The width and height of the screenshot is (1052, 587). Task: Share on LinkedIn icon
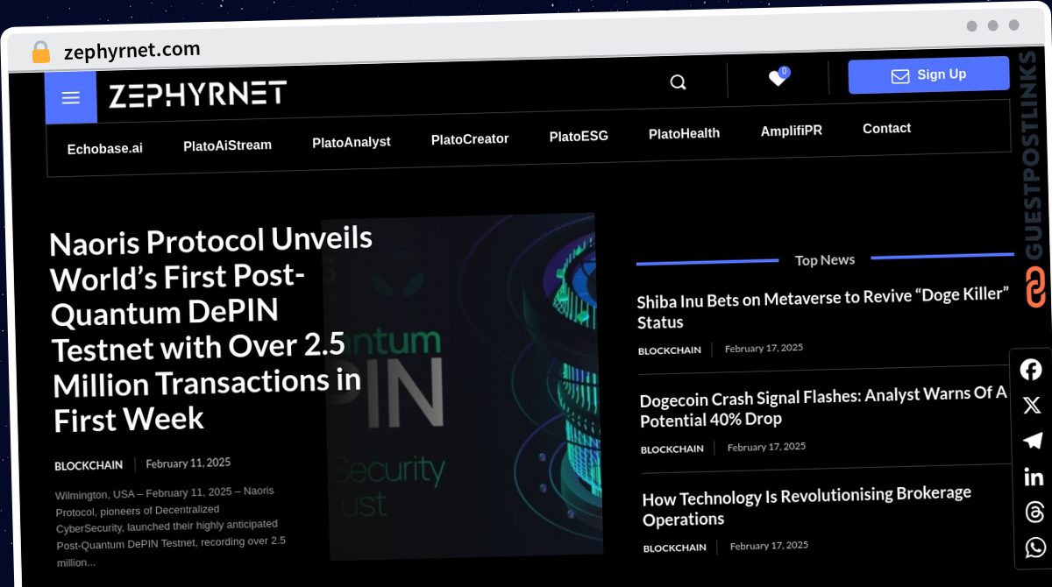point(1034,477)
